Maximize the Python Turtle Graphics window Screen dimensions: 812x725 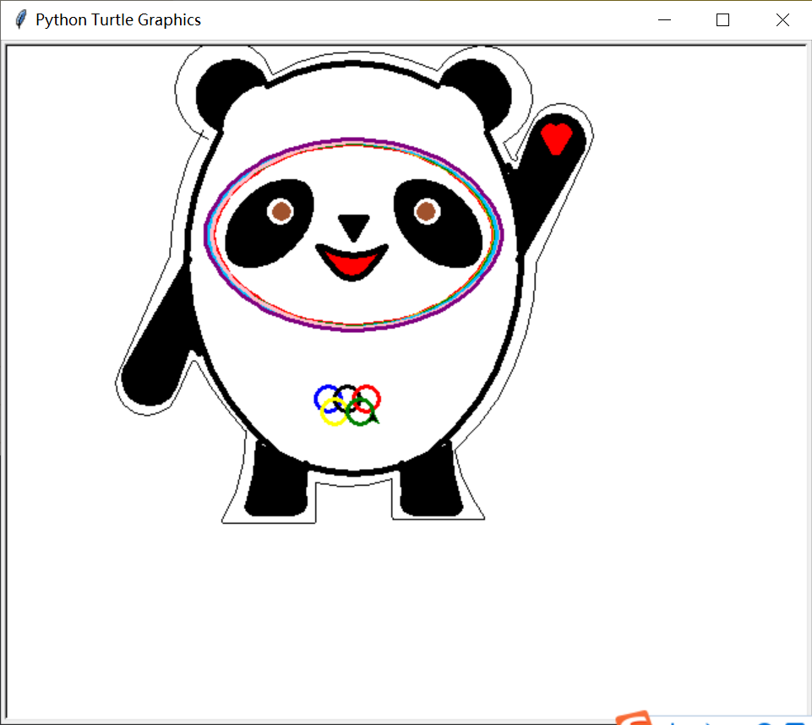723,19
